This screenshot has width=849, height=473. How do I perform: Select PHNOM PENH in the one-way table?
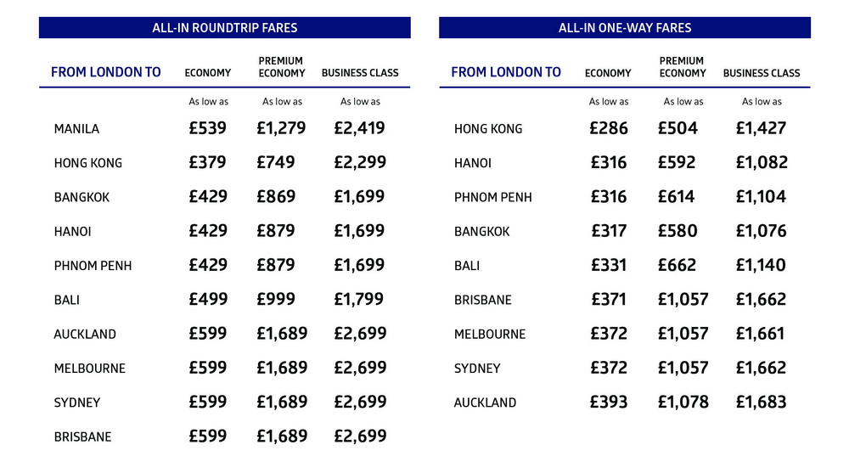click(492, 197)
